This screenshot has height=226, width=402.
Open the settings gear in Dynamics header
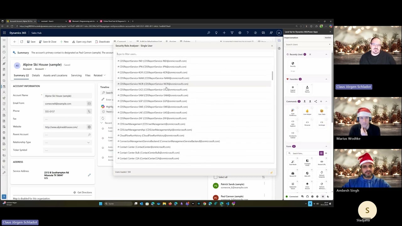(x=240, y=33)
